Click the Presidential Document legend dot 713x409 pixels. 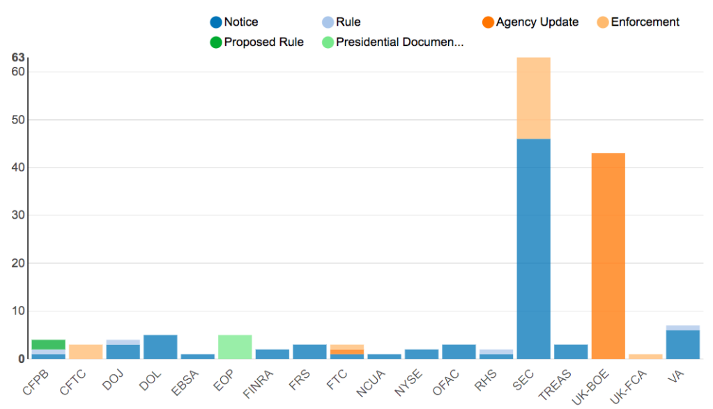[x=328, y=43]
